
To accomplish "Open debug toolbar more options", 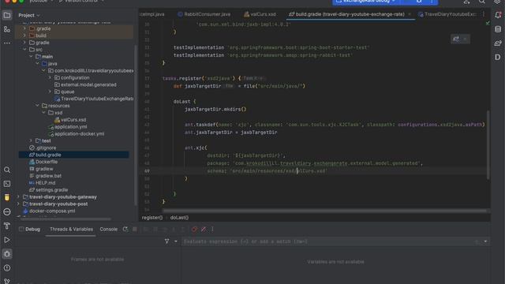I will point(212,229).
